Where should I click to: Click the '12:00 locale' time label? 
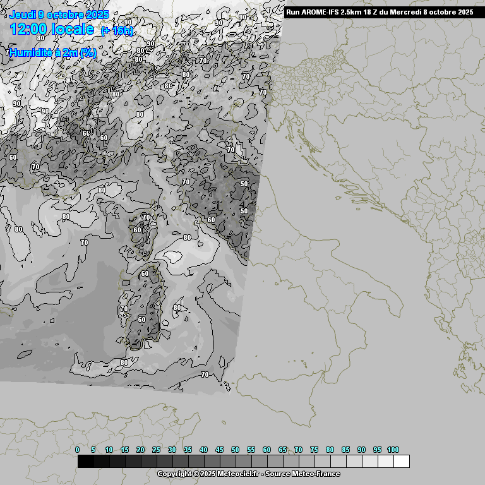coord(52,29)
